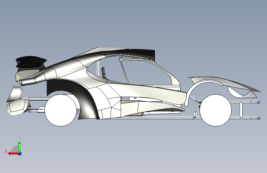The width and height of the screenshot is (267, 173).
Task: Select the front wheel near the tube frame
Action: coord(215,110)
